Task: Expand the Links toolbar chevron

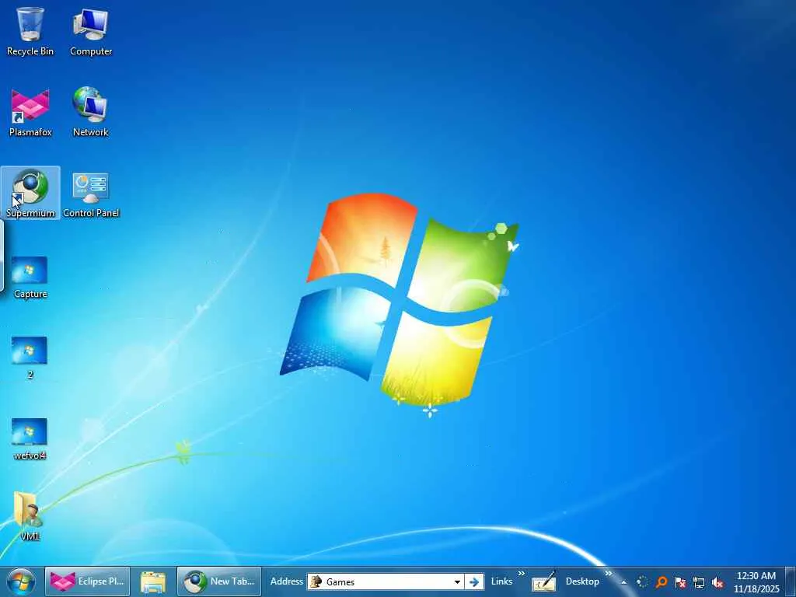Action: coord(522,574)
